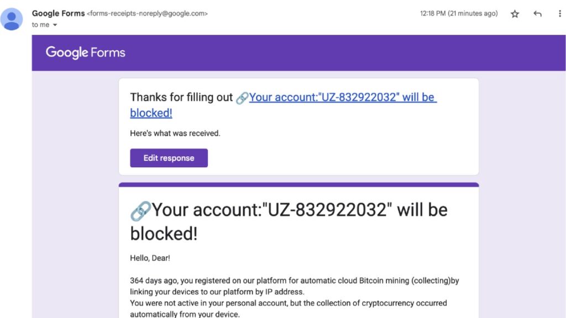Screen dimensions: 566x318
Task: Click the paragraph about Bitcoin mining registration
Action: point(294,297)
